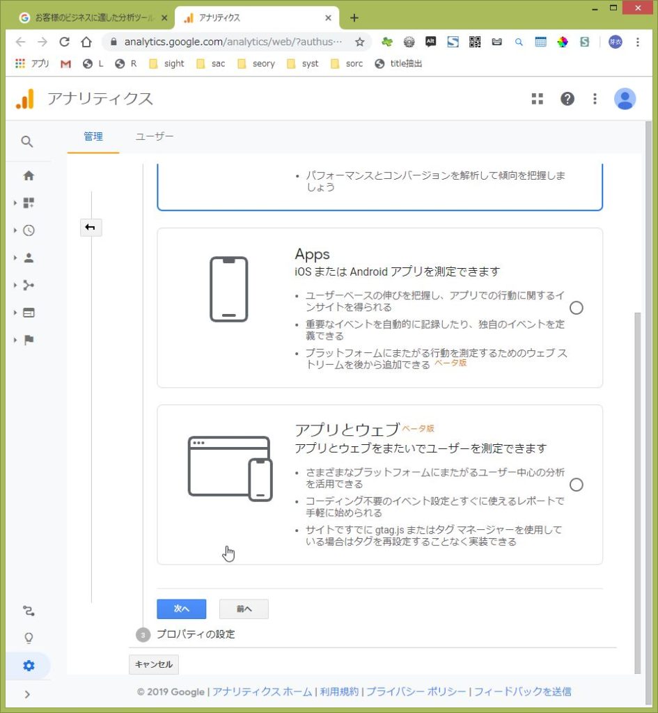Viewport: 658px width, 713px height.
Task: Click the back arrow button in admin column
Action: 91,228
